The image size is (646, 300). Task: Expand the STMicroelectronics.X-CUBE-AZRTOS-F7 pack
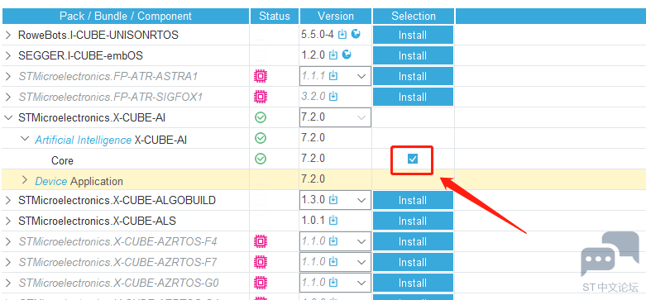(8, 262)
